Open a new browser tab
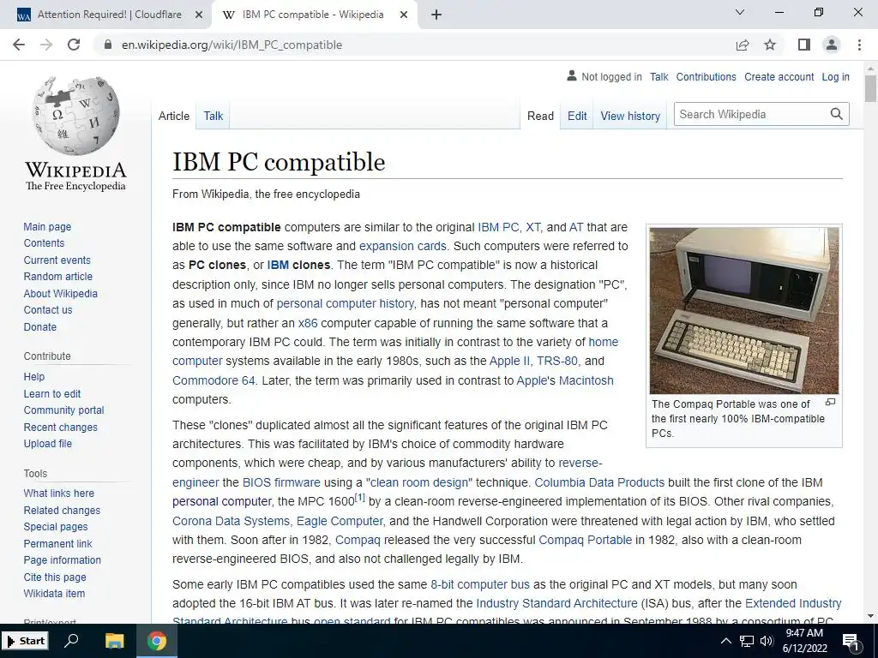The image size is (878, 658). click(x=436, y=15)
